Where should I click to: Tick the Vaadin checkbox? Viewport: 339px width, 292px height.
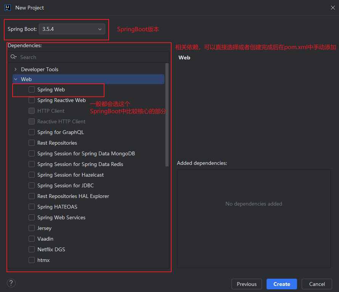32,239
